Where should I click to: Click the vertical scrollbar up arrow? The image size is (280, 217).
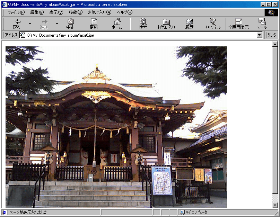(275, 44)
